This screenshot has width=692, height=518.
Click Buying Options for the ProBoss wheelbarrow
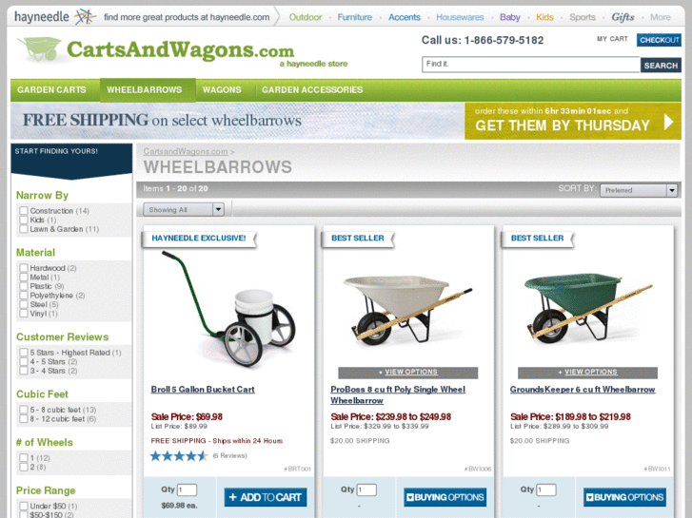pyautogui.click(x=445, y=497)
